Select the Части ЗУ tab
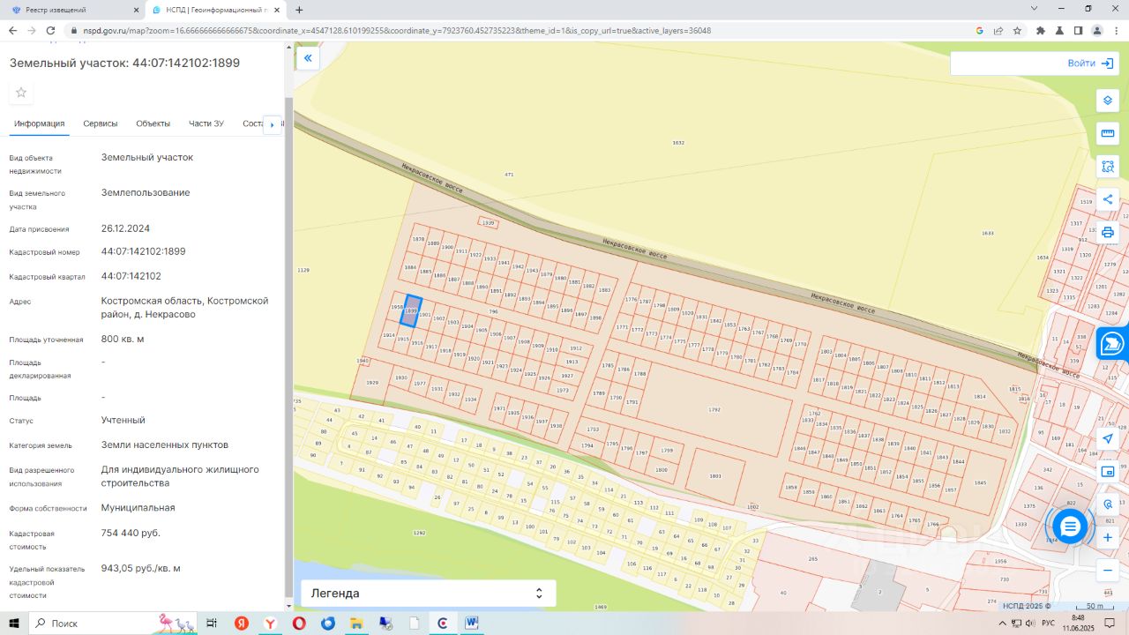 (206, 123)
